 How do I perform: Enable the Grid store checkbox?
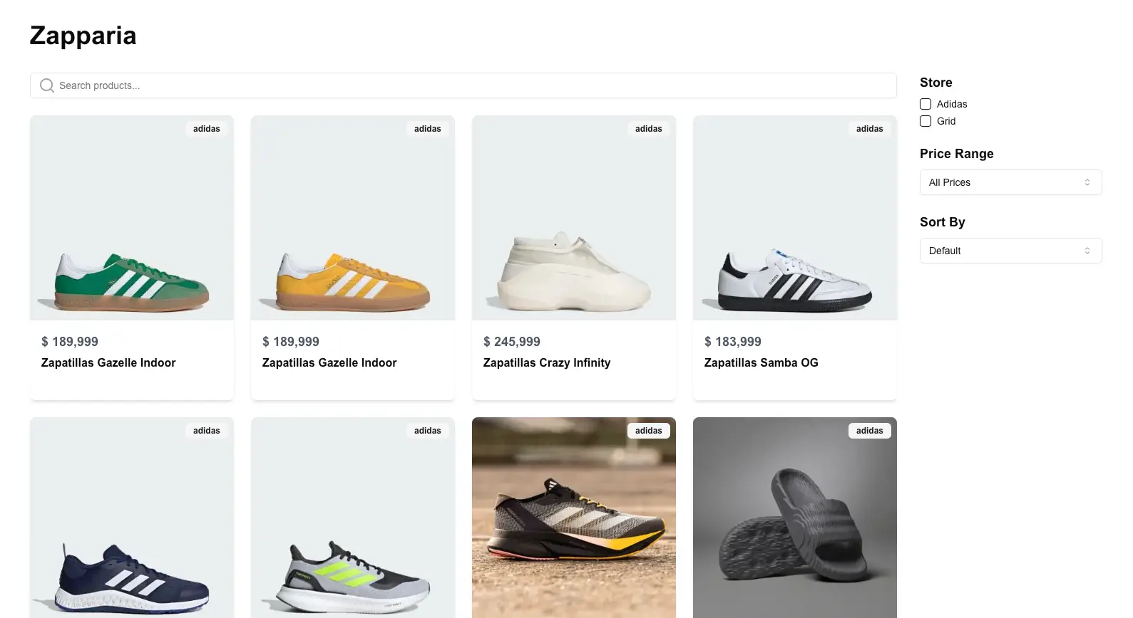pos(926,121)
